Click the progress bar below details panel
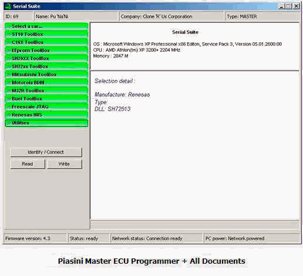Viewport: 303px width, 276px height. (x=194, y=224)
